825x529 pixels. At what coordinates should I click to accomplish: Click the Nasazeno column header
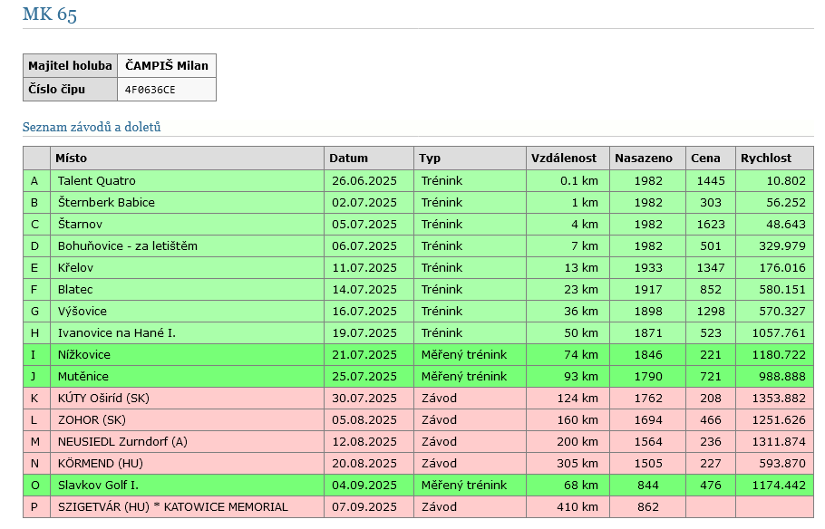(x=644, y=159)
